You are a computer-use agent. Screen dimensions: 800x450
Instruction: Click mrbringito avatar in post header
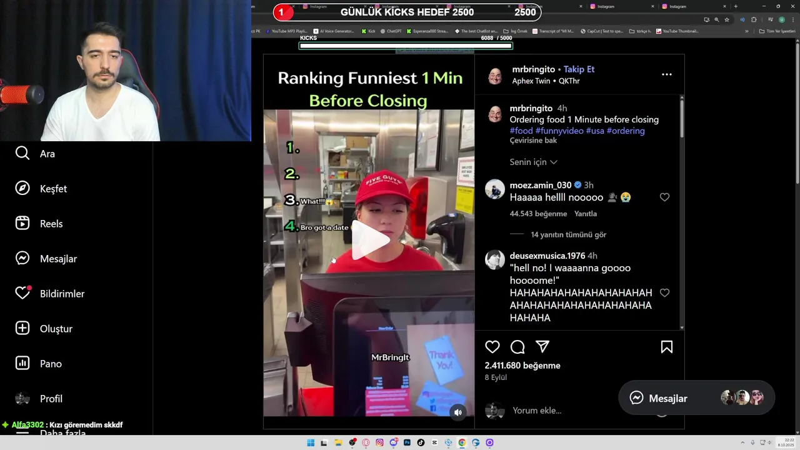tap(495, 76)
